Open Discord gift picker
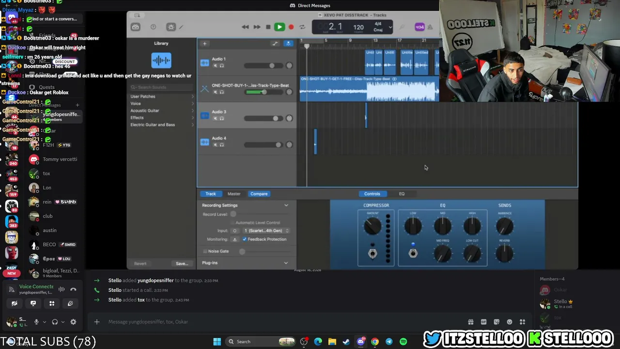This screenshot has width=620, height=349. coord(470,322)
